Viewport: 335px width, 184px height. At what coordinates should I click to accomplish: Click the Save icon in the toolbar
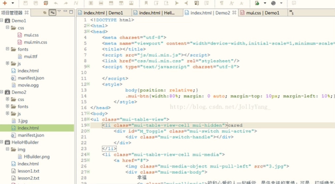pos(25,3)
